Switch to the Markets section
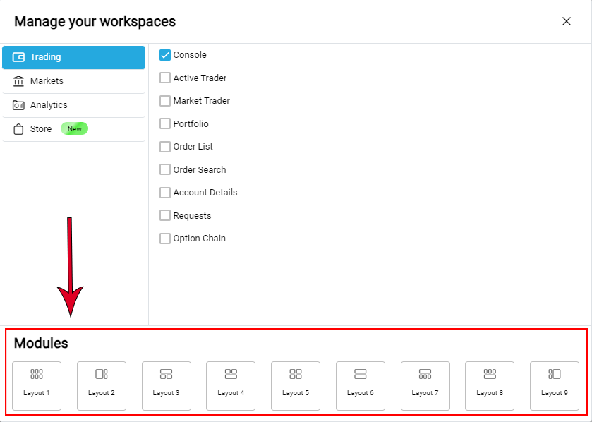The width and height of the screenshot is (592, 422). (x=48, y=80)
